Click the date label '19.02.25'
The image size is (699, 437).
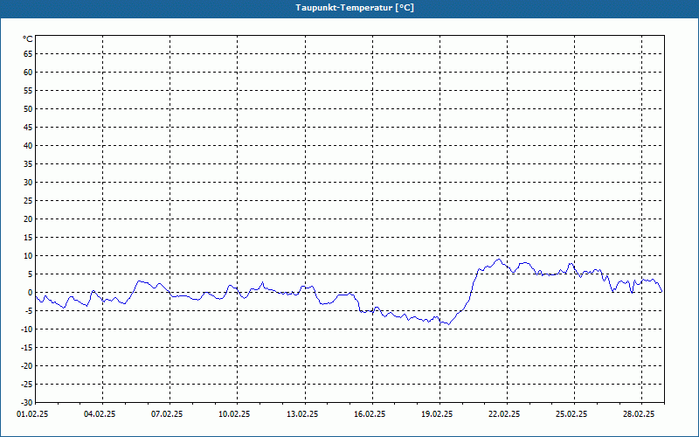[437, 414]
